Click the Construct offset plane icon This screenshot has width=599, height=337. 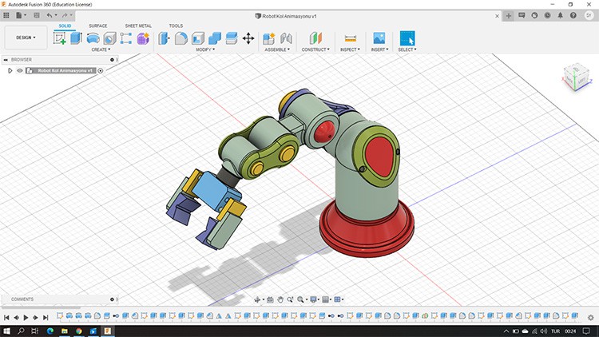[x=315, y=38]
